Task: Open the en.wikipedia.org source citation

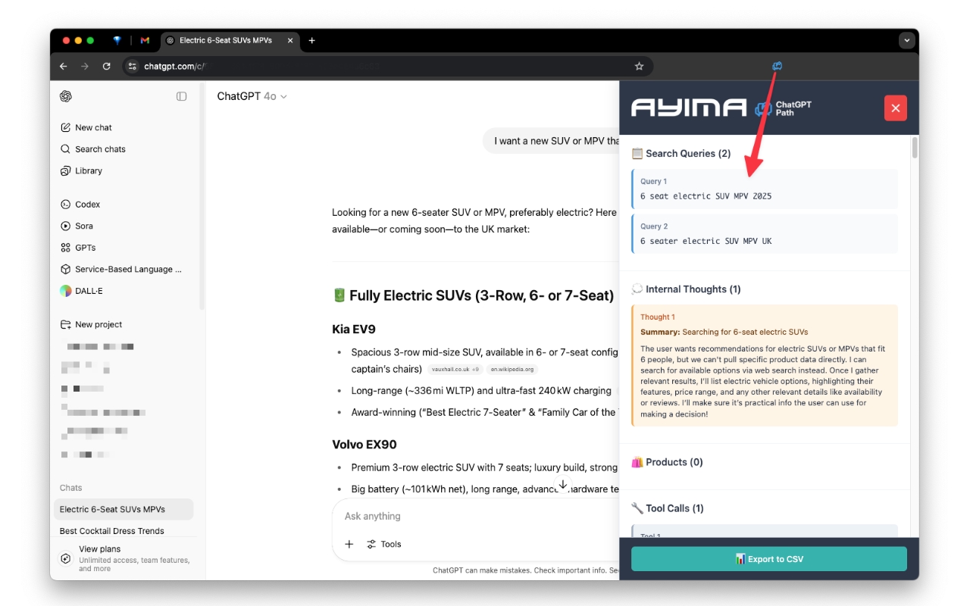Action: pos(512,370)
